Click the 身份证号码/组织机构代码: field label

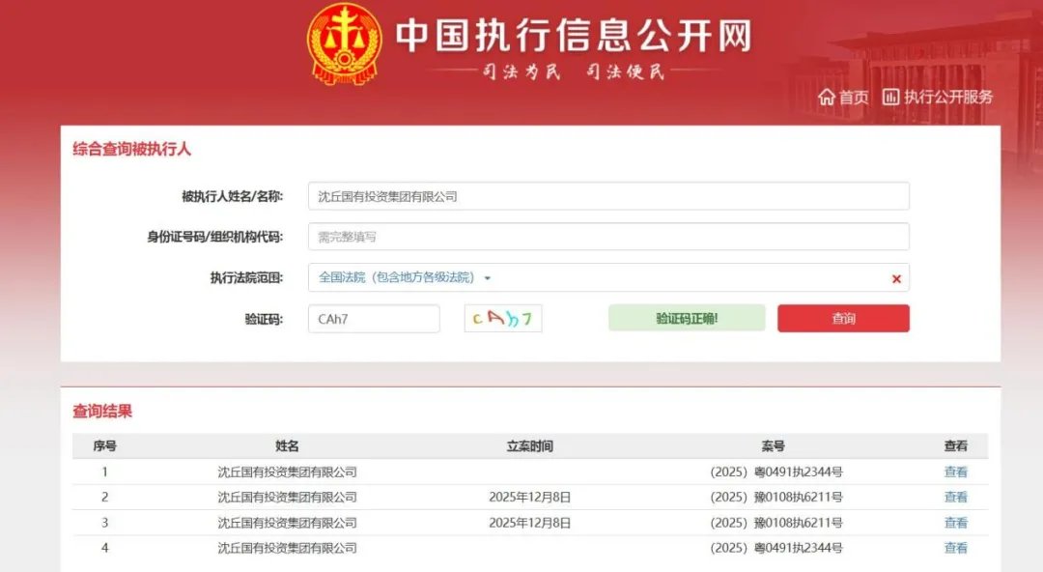[214, 237]
